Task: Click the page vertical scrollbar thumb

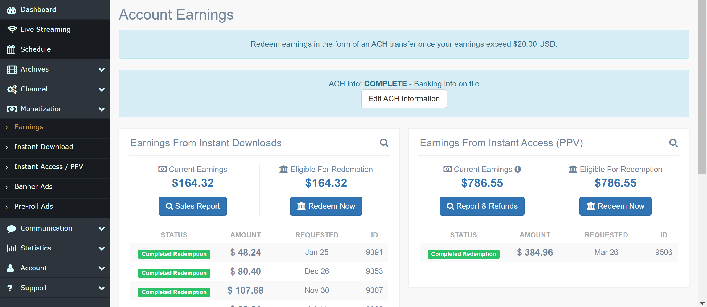Action: (x=702, y=87)
